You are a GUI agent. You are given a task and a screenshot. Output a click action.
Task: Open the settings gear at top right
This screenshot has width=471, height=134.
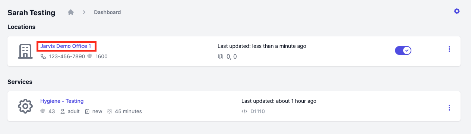456,12
